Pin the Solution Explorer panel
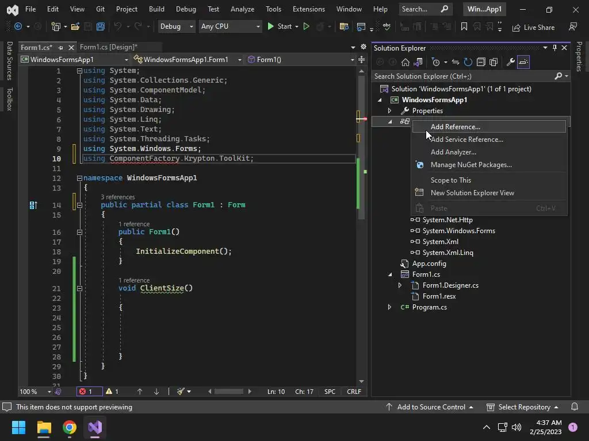Image resolution: width=589 pixels, height=441 pixels. point(554,48)
